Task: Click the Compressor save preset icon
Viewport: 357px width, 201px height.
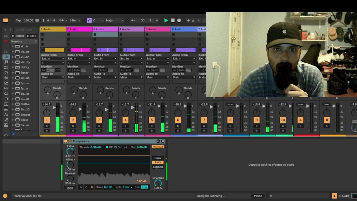Action: tap(163, 141)
